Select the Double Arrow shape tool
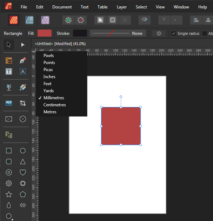 22,205
